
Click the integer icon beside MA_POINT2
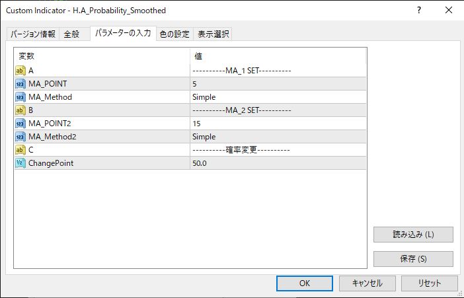20,124
